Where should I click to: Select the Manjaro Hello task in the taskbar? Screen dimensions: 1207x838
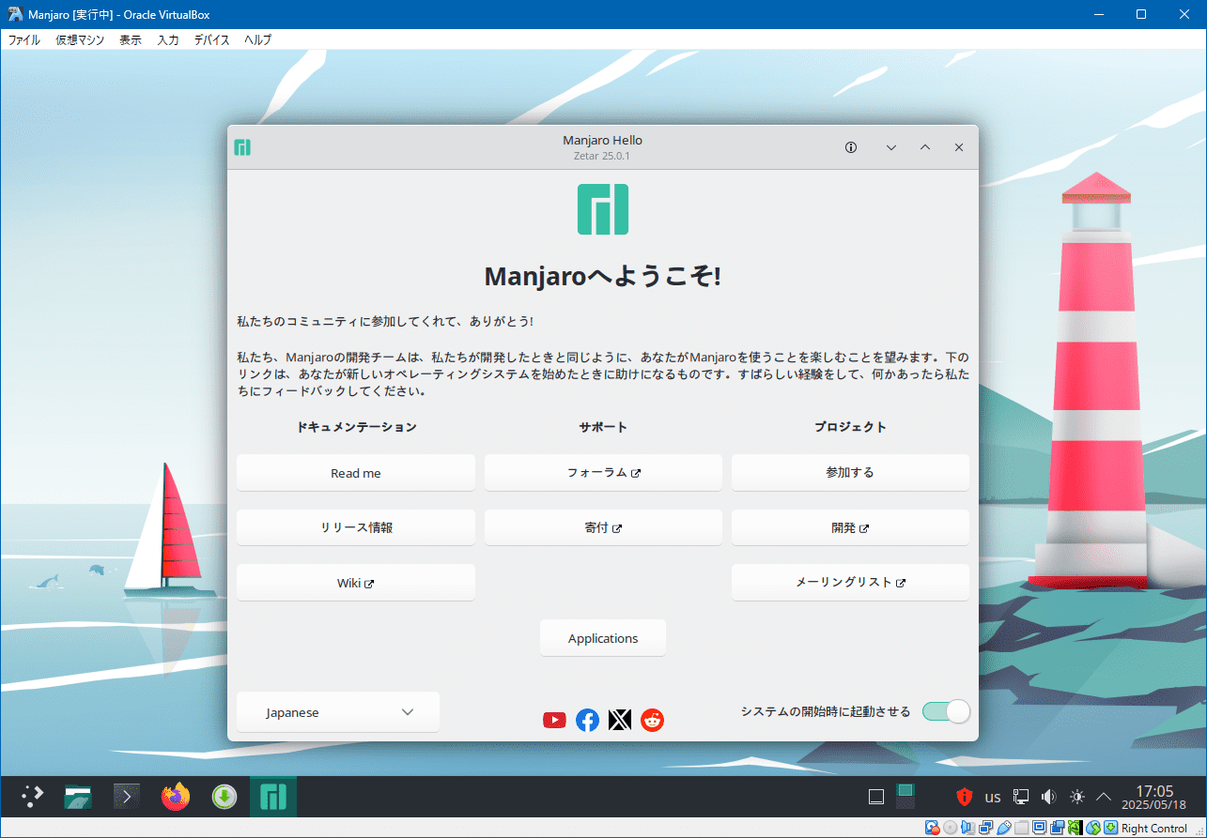coord(273,797)
